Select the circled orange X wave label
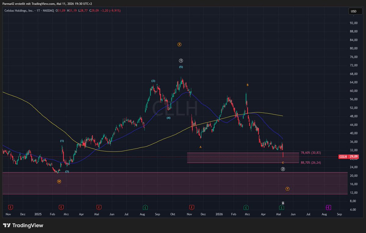 click(179, 44)
